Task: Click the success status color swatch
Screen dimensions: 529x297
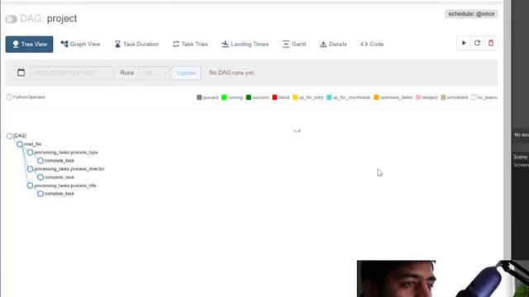Action: 249,97
